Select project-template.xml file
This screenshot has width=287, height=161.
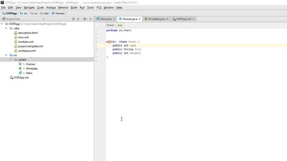[30, 47]
